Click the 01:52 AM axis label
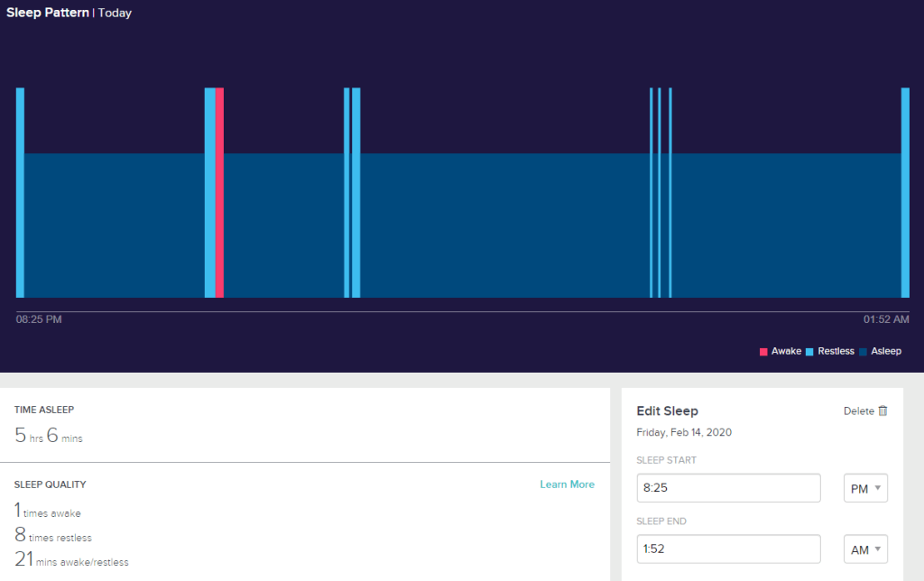This screenshot has width=924, height=581. (x=886, y=319)
